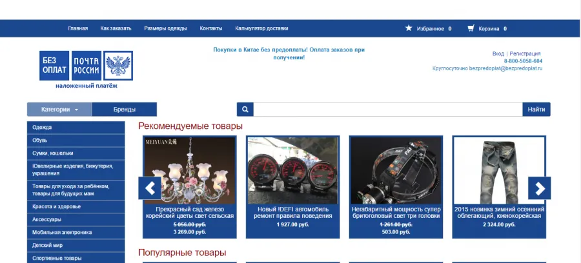Click the star icon beside Избранное
This screenshot has height=263, width=581.
pyautogui.click(x=409, y=28)
